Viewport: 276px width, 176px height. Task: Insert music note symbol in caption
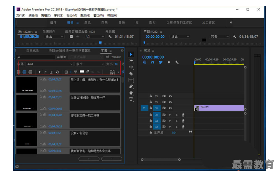pos(57,72)
